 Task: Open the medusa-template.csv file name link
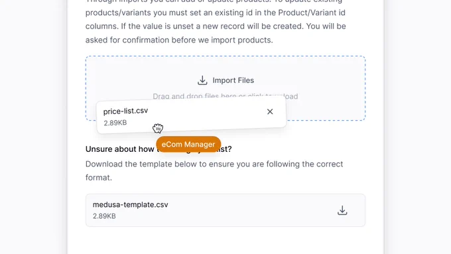130,204
